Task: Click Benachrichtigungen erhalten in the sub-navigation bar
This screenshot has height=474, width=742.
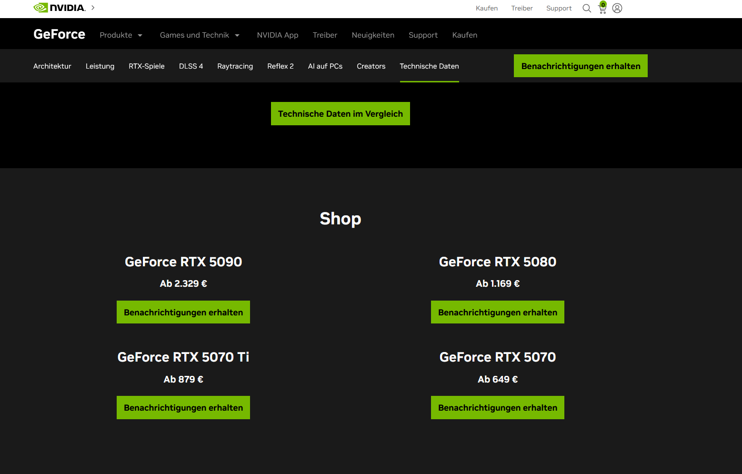Action: point(581,66)
